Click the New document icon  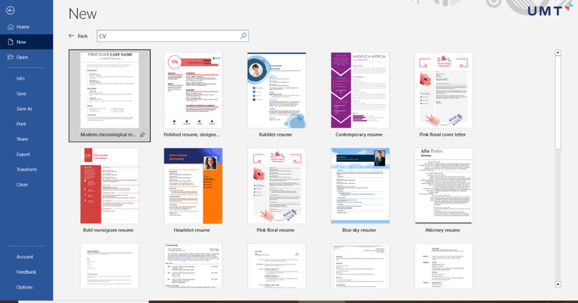[11, 42]
